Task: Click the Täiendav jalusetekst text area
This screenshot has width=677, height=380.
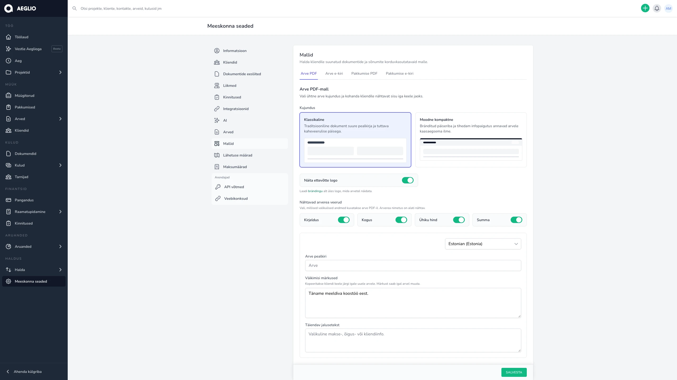Action: 413,340
